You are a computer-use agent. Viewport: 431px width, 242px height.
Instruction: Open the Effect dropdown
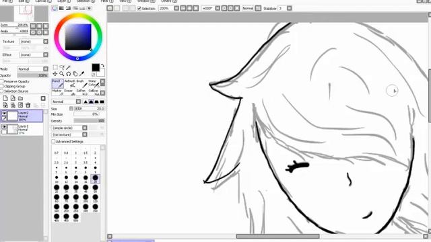click(34, 55)
